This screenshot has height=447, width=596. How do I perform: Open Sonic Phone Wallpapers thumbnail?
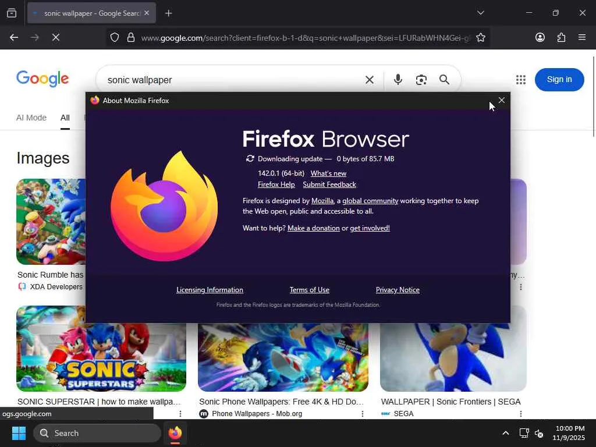283,357
